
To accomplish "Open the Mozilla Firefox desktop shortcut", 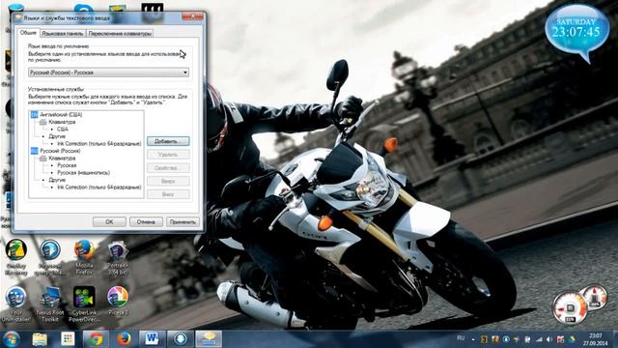I will (84, 257).
